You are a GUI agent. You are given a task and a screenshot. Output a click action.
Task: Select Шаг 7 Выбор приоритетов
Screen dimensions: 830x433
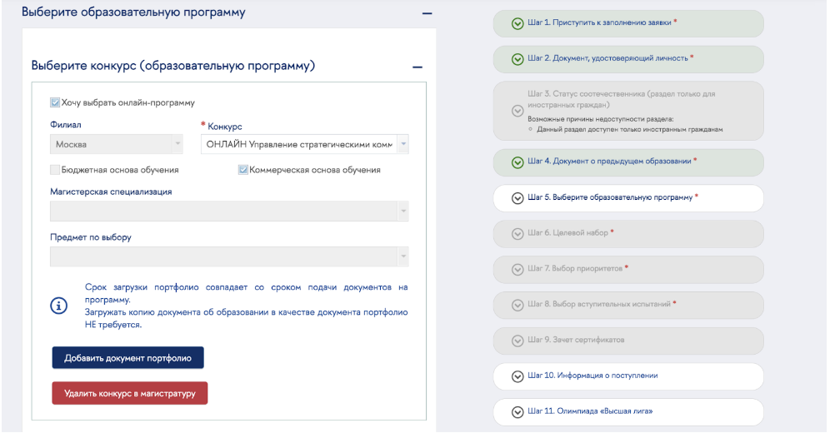[628, 270]
